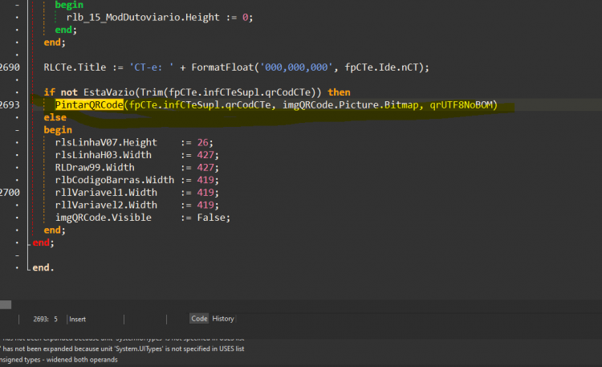602x367 pixels.
Task: Click the value 26 on rlsLinhaV07 line
Action: [203, 143]
